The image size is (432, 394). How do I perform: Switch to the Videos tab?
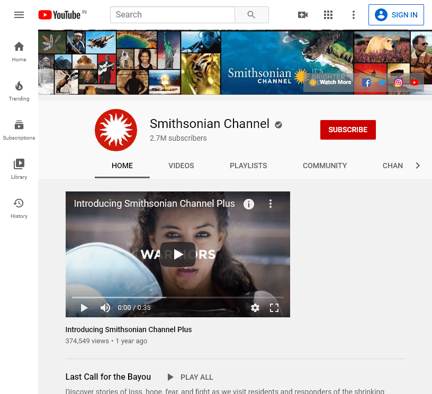(181, 166)
